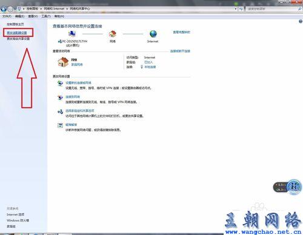
Task: Open the recent pages dropdown beside nav arrows
Action: (15, 9)
